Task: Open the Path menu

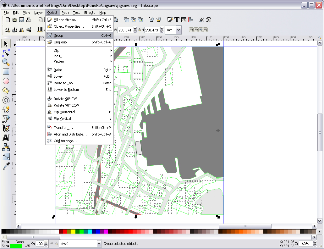Action: pos(65,13)
